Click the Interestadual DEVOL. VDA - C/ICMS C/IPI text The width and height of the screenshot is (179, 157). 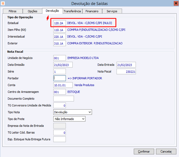coord(85,36)
